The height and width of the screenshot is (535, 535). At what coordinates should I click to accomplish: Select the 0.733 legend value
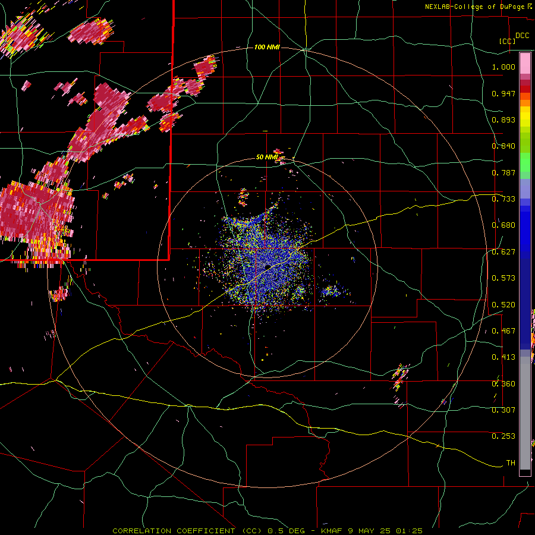(x=503, y=199)
